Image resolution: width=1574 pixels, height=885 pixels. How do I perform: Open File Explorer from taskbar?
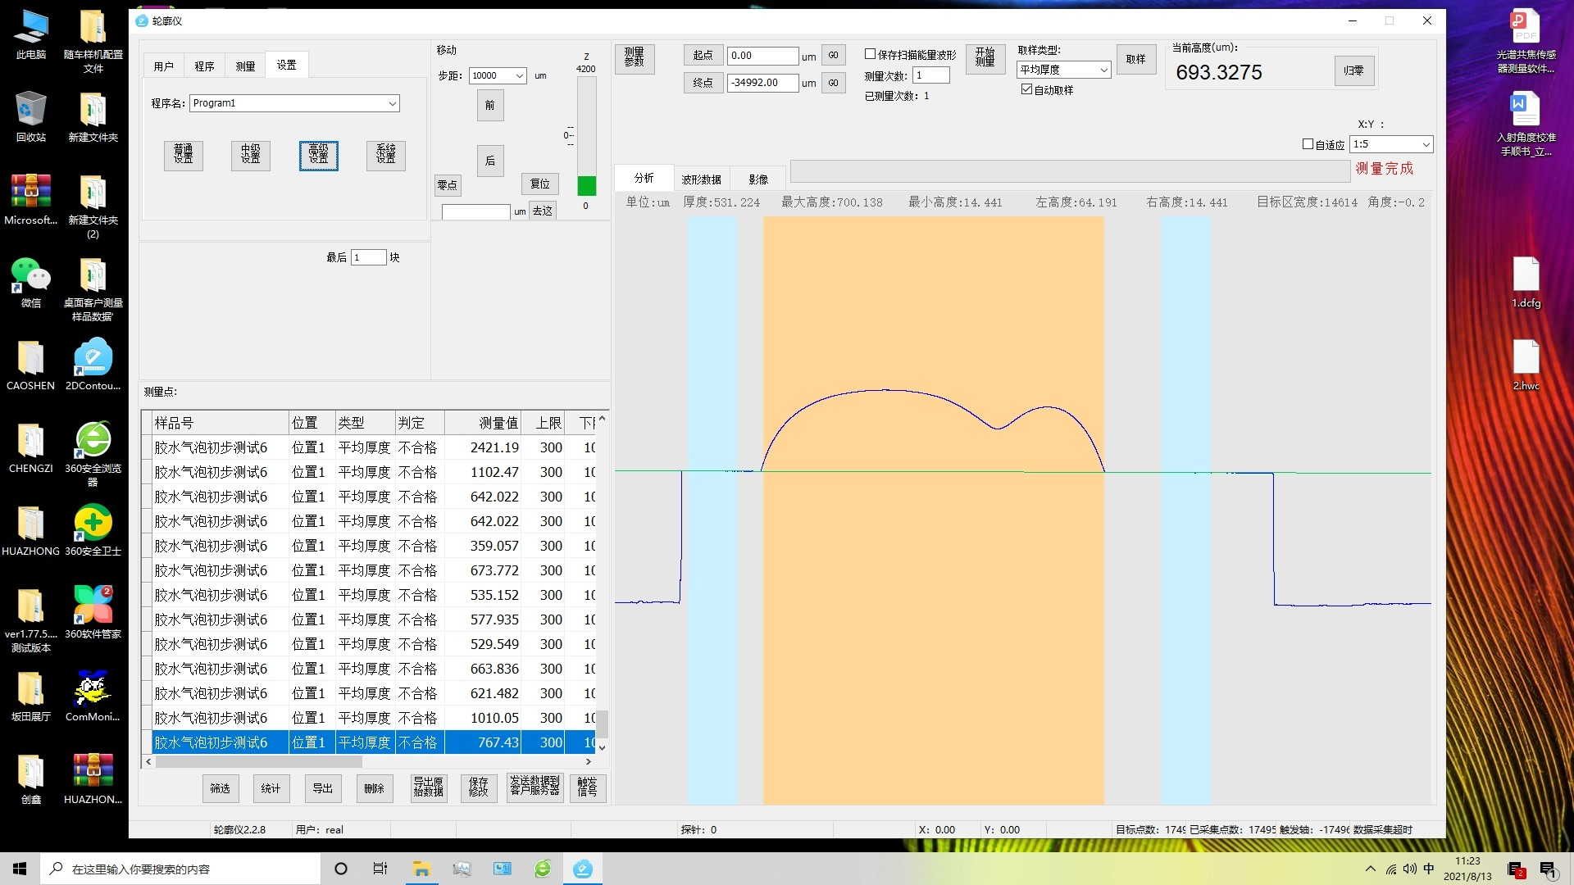tap(421, 869)
